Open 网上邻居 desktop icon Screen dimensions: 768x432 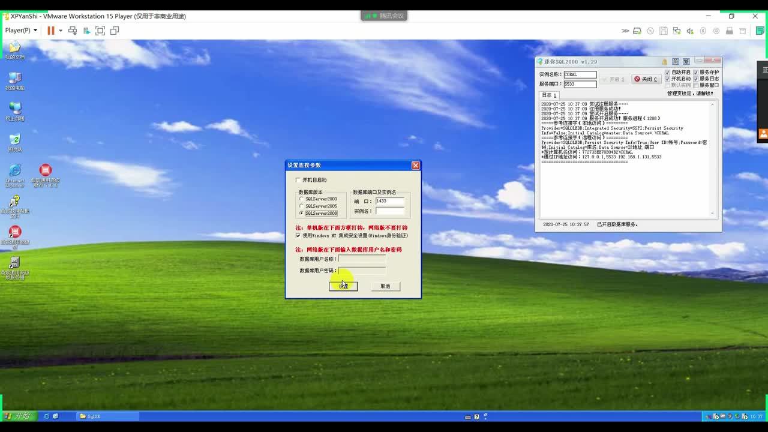[15, 112]
